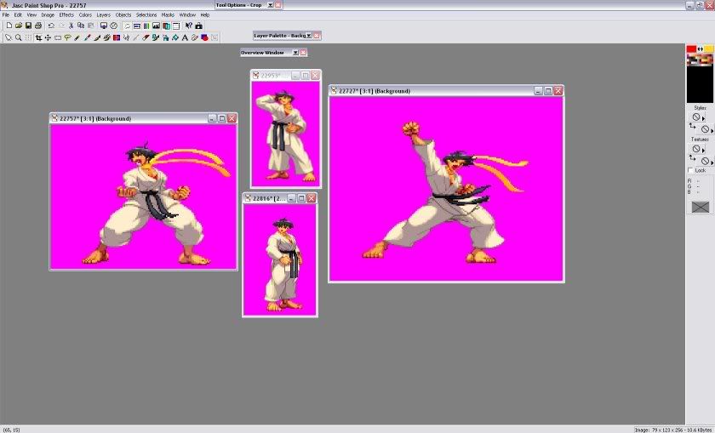Image resolution: width=715 pixels, height=433 pixels.
Task: Select the Airbrush tool
Action: click(x=165, y=37)
